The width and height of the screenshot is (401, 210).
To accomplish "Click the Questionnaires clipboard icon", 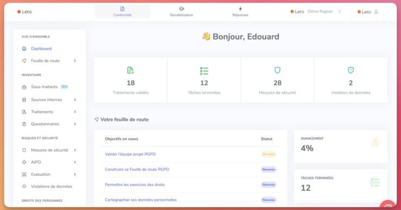I will (24, 124).
